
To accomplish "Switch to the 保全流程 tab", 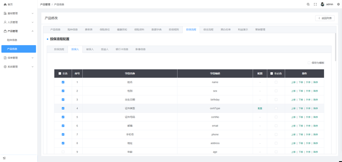I will click(x=208, y=29).
